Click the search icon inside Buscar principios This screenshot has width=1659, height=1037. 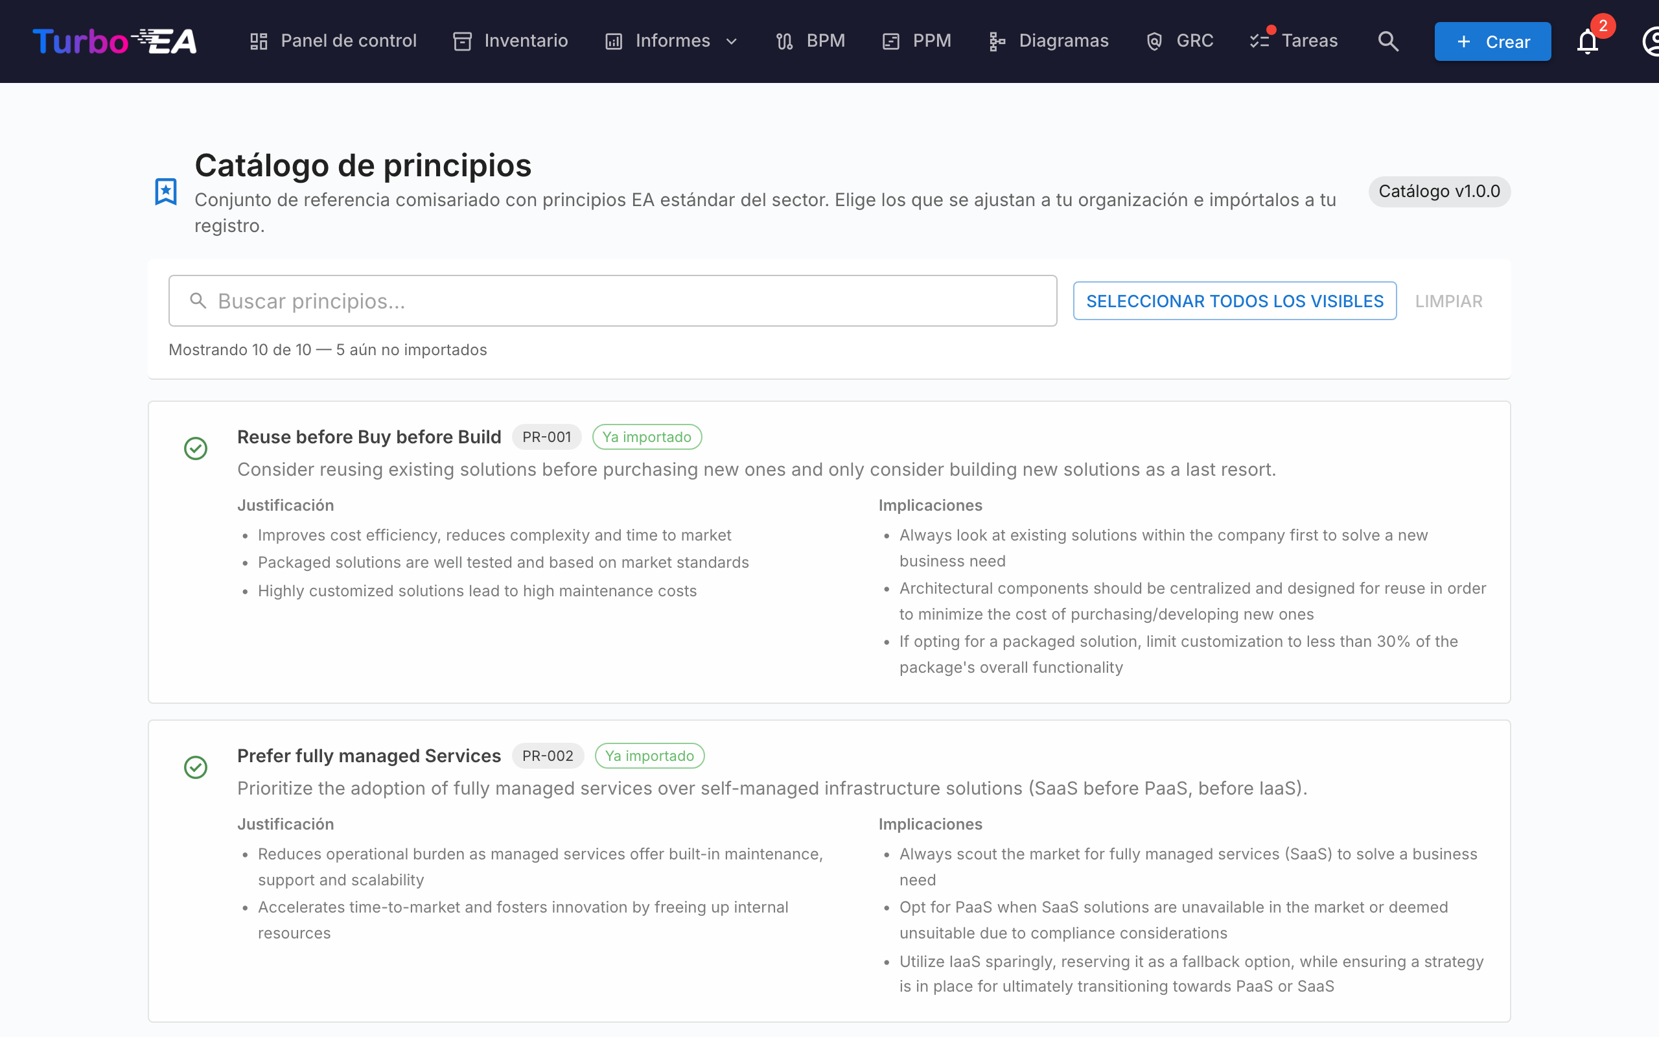[x=198, y=301]
